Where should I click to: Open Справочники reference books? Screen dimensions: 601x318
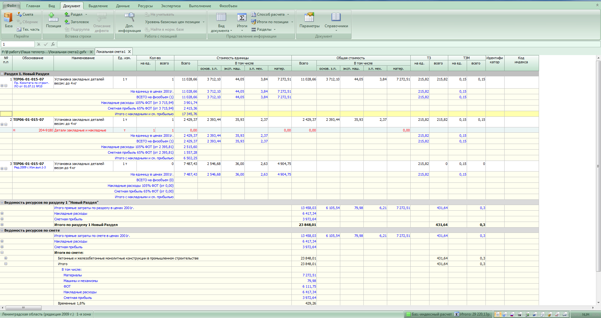coord(336,19)
